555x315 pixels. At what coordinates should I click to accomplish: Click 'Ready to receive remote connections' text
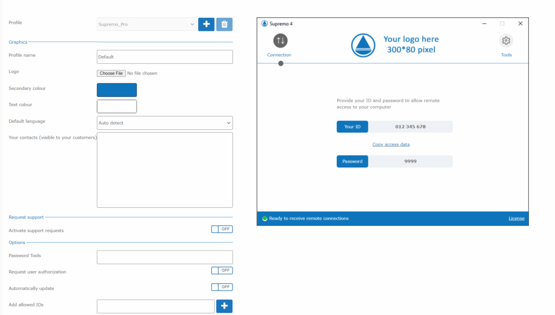click(x=308, y=219)
